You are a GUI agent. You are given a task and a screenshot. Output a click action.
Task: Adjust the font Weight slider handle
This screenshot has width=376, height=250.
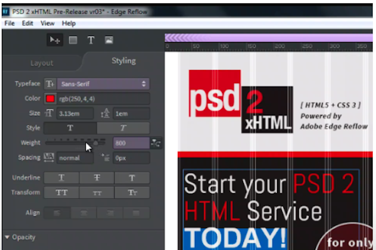click(x=95, y=143)
